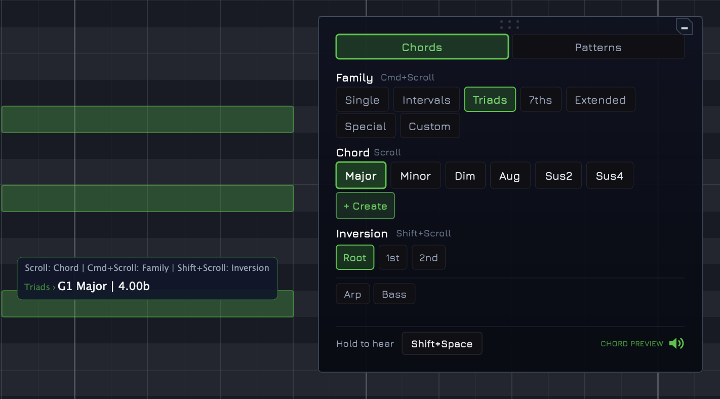
Task: Grab the panel drag handle dots
Action: [509, 24]
